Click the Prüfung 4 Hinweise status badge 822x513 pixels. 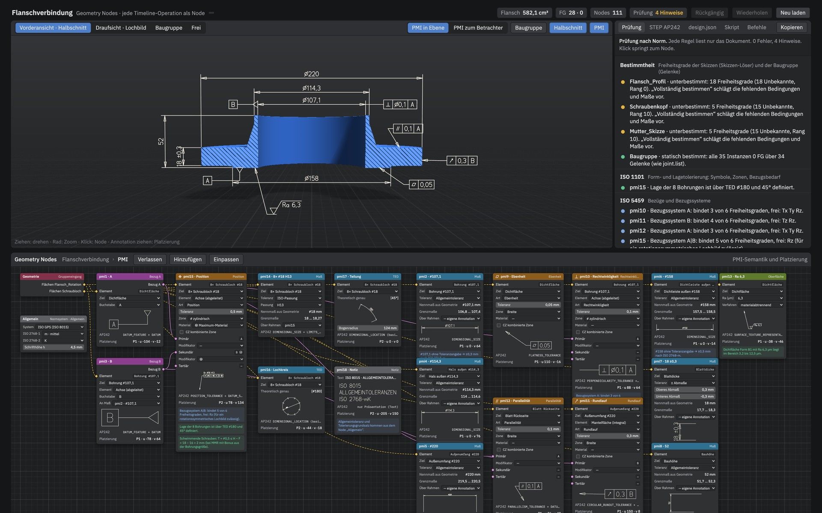tap(658, 13)
